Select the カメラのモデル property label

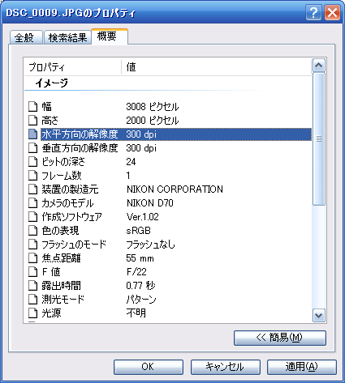click(67, 203)
